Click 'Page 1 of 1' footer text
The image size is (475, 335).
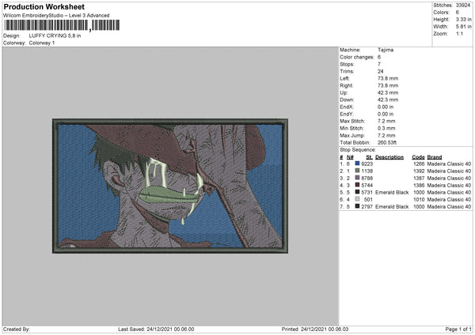coord(458,329)
